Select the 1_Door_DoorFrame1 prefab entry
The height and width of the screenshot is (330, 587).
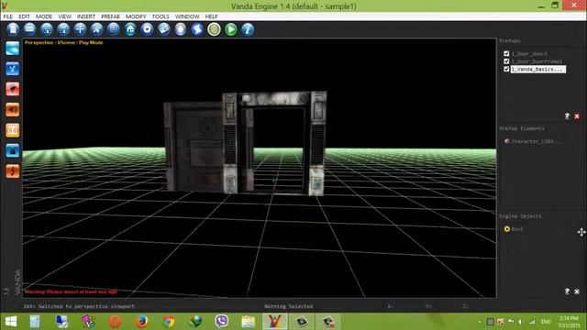point(537,61)
